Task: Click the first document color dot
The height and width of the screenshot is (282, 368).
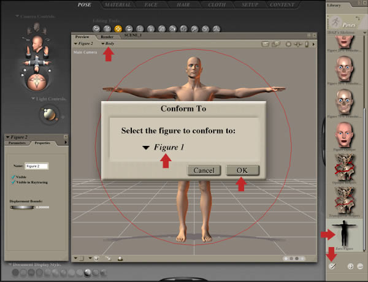Action: [286, 259]
